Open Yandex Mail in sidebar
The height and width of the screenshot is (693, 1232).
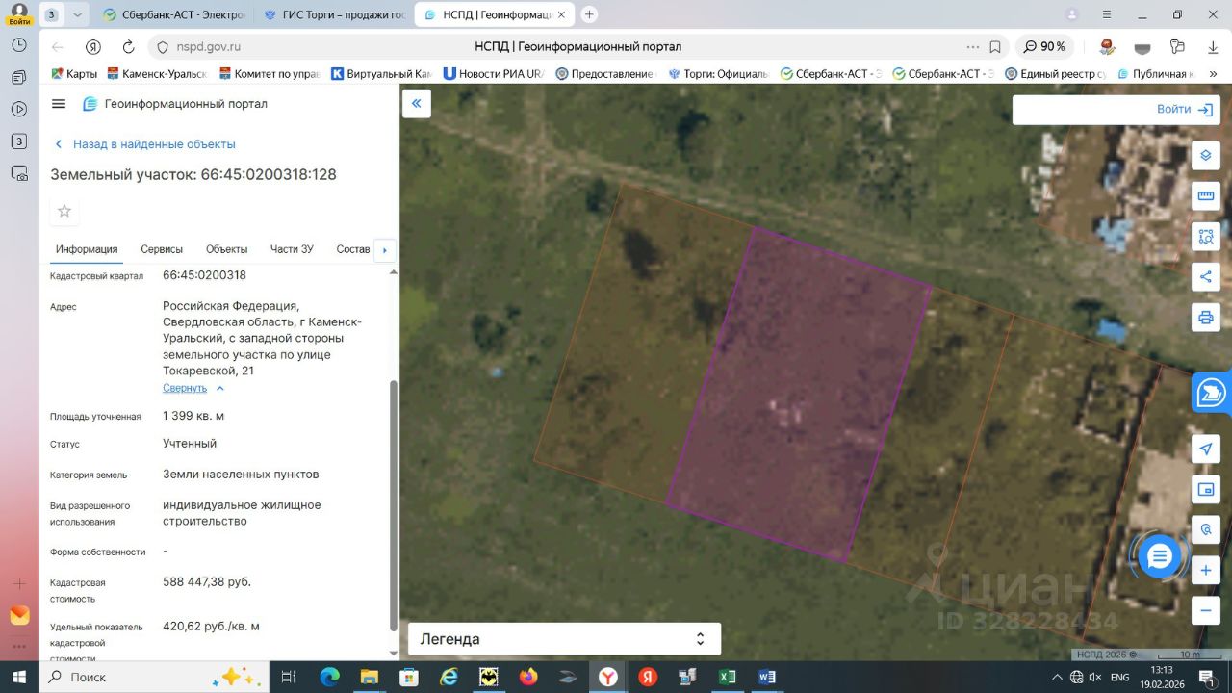(19, 615)
